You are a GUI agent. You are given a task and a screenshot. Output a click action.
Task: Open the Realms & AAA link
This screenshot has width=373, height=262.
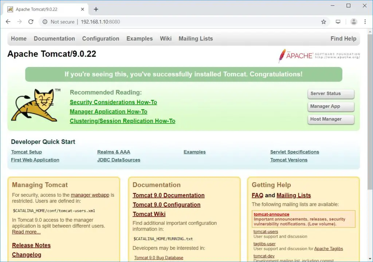point(114,152)
